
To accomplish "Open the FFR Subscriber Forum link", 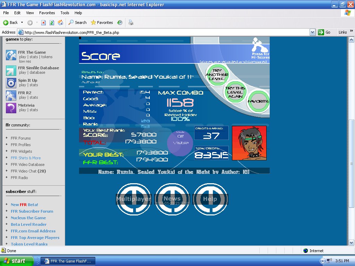I will point(32,211).
